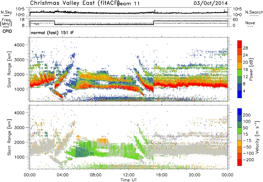Image resolution: width=263 pixels, height=182 pixels.
Task: Click the "08:00" time tick label
Action: pyautogui.click(x=96, y=175)
